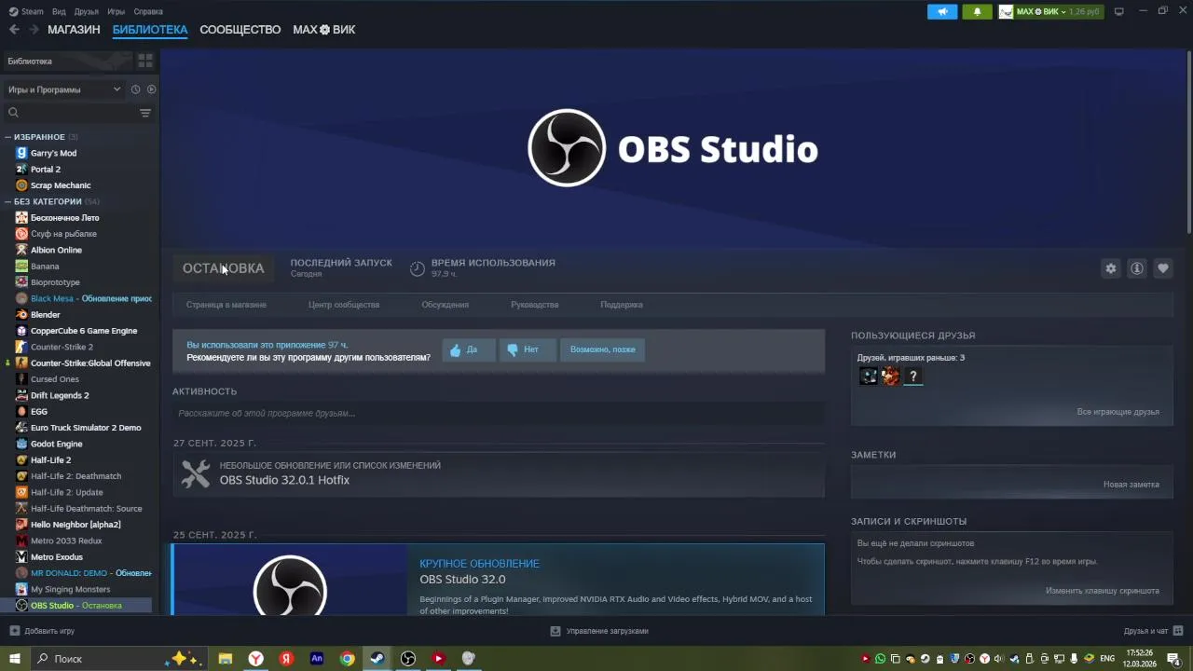Switch the library to grid view icon

[x=145, y=61]
